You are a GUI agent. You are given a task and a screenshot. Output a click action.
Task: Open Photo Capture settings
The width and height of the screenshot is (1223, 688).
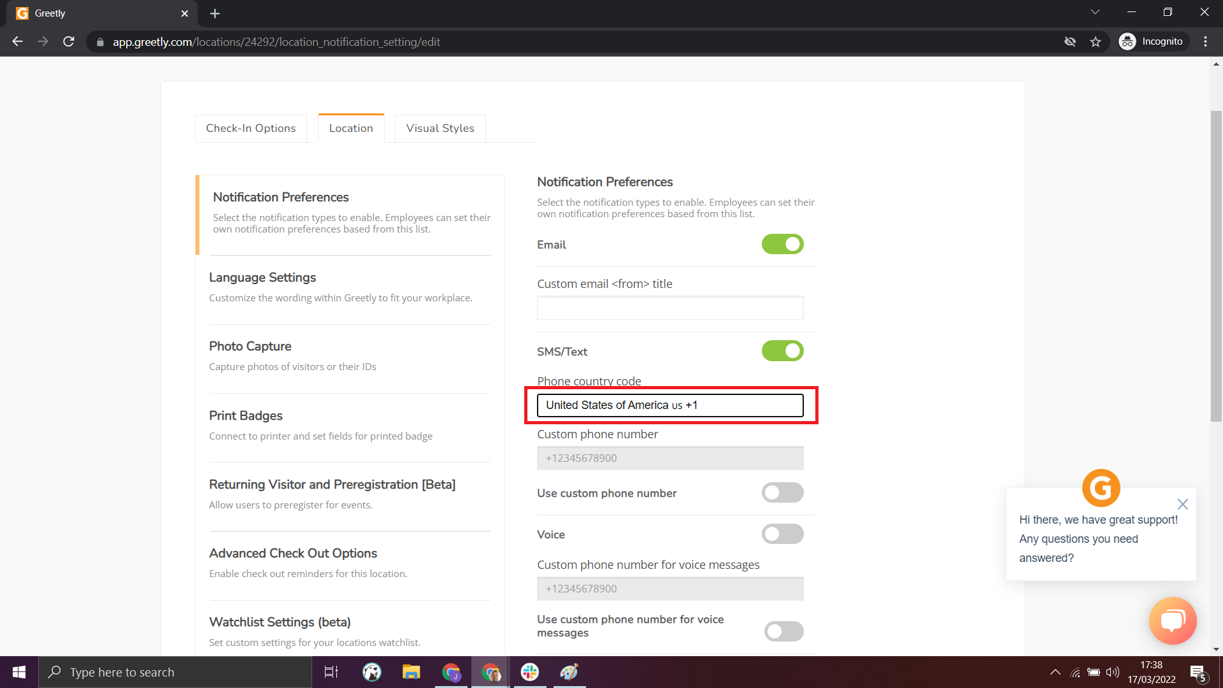pos(349,356)
